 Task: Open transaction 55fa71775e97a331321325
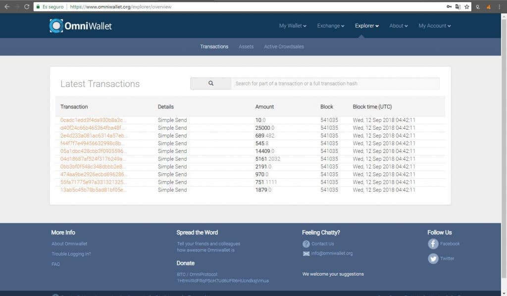pos(94,182)
